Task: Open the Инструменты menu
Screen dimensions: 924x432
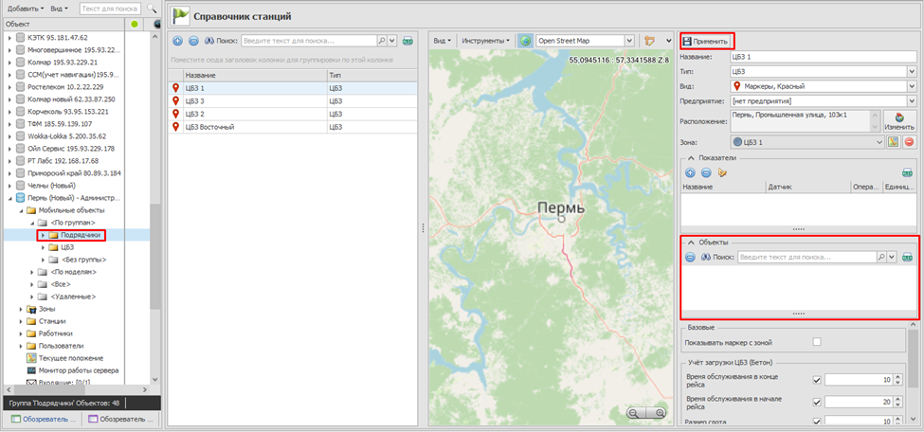Action: [x=485, y=42]
